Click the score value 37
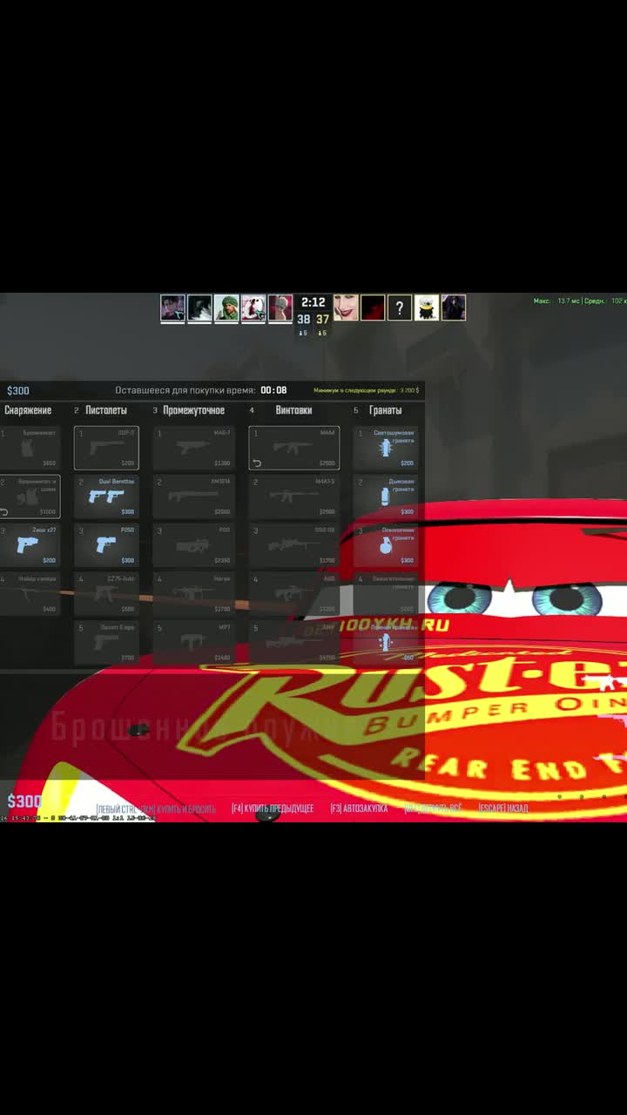 (322, 320)
